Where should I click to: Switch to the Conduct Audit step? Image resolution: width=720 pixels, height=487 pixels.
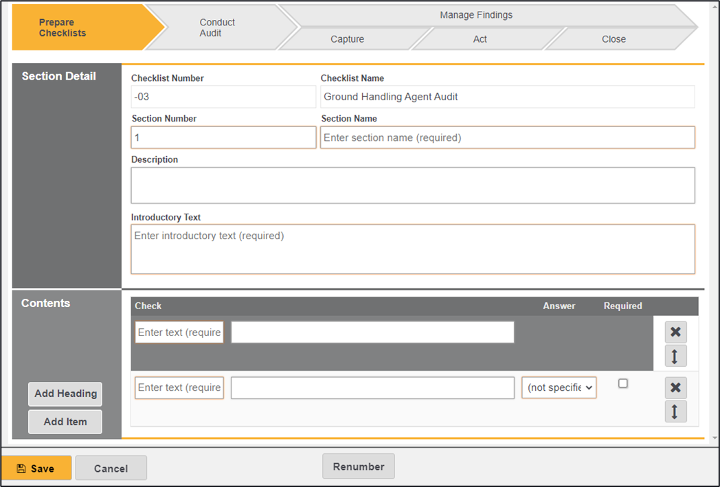[217, 27]
